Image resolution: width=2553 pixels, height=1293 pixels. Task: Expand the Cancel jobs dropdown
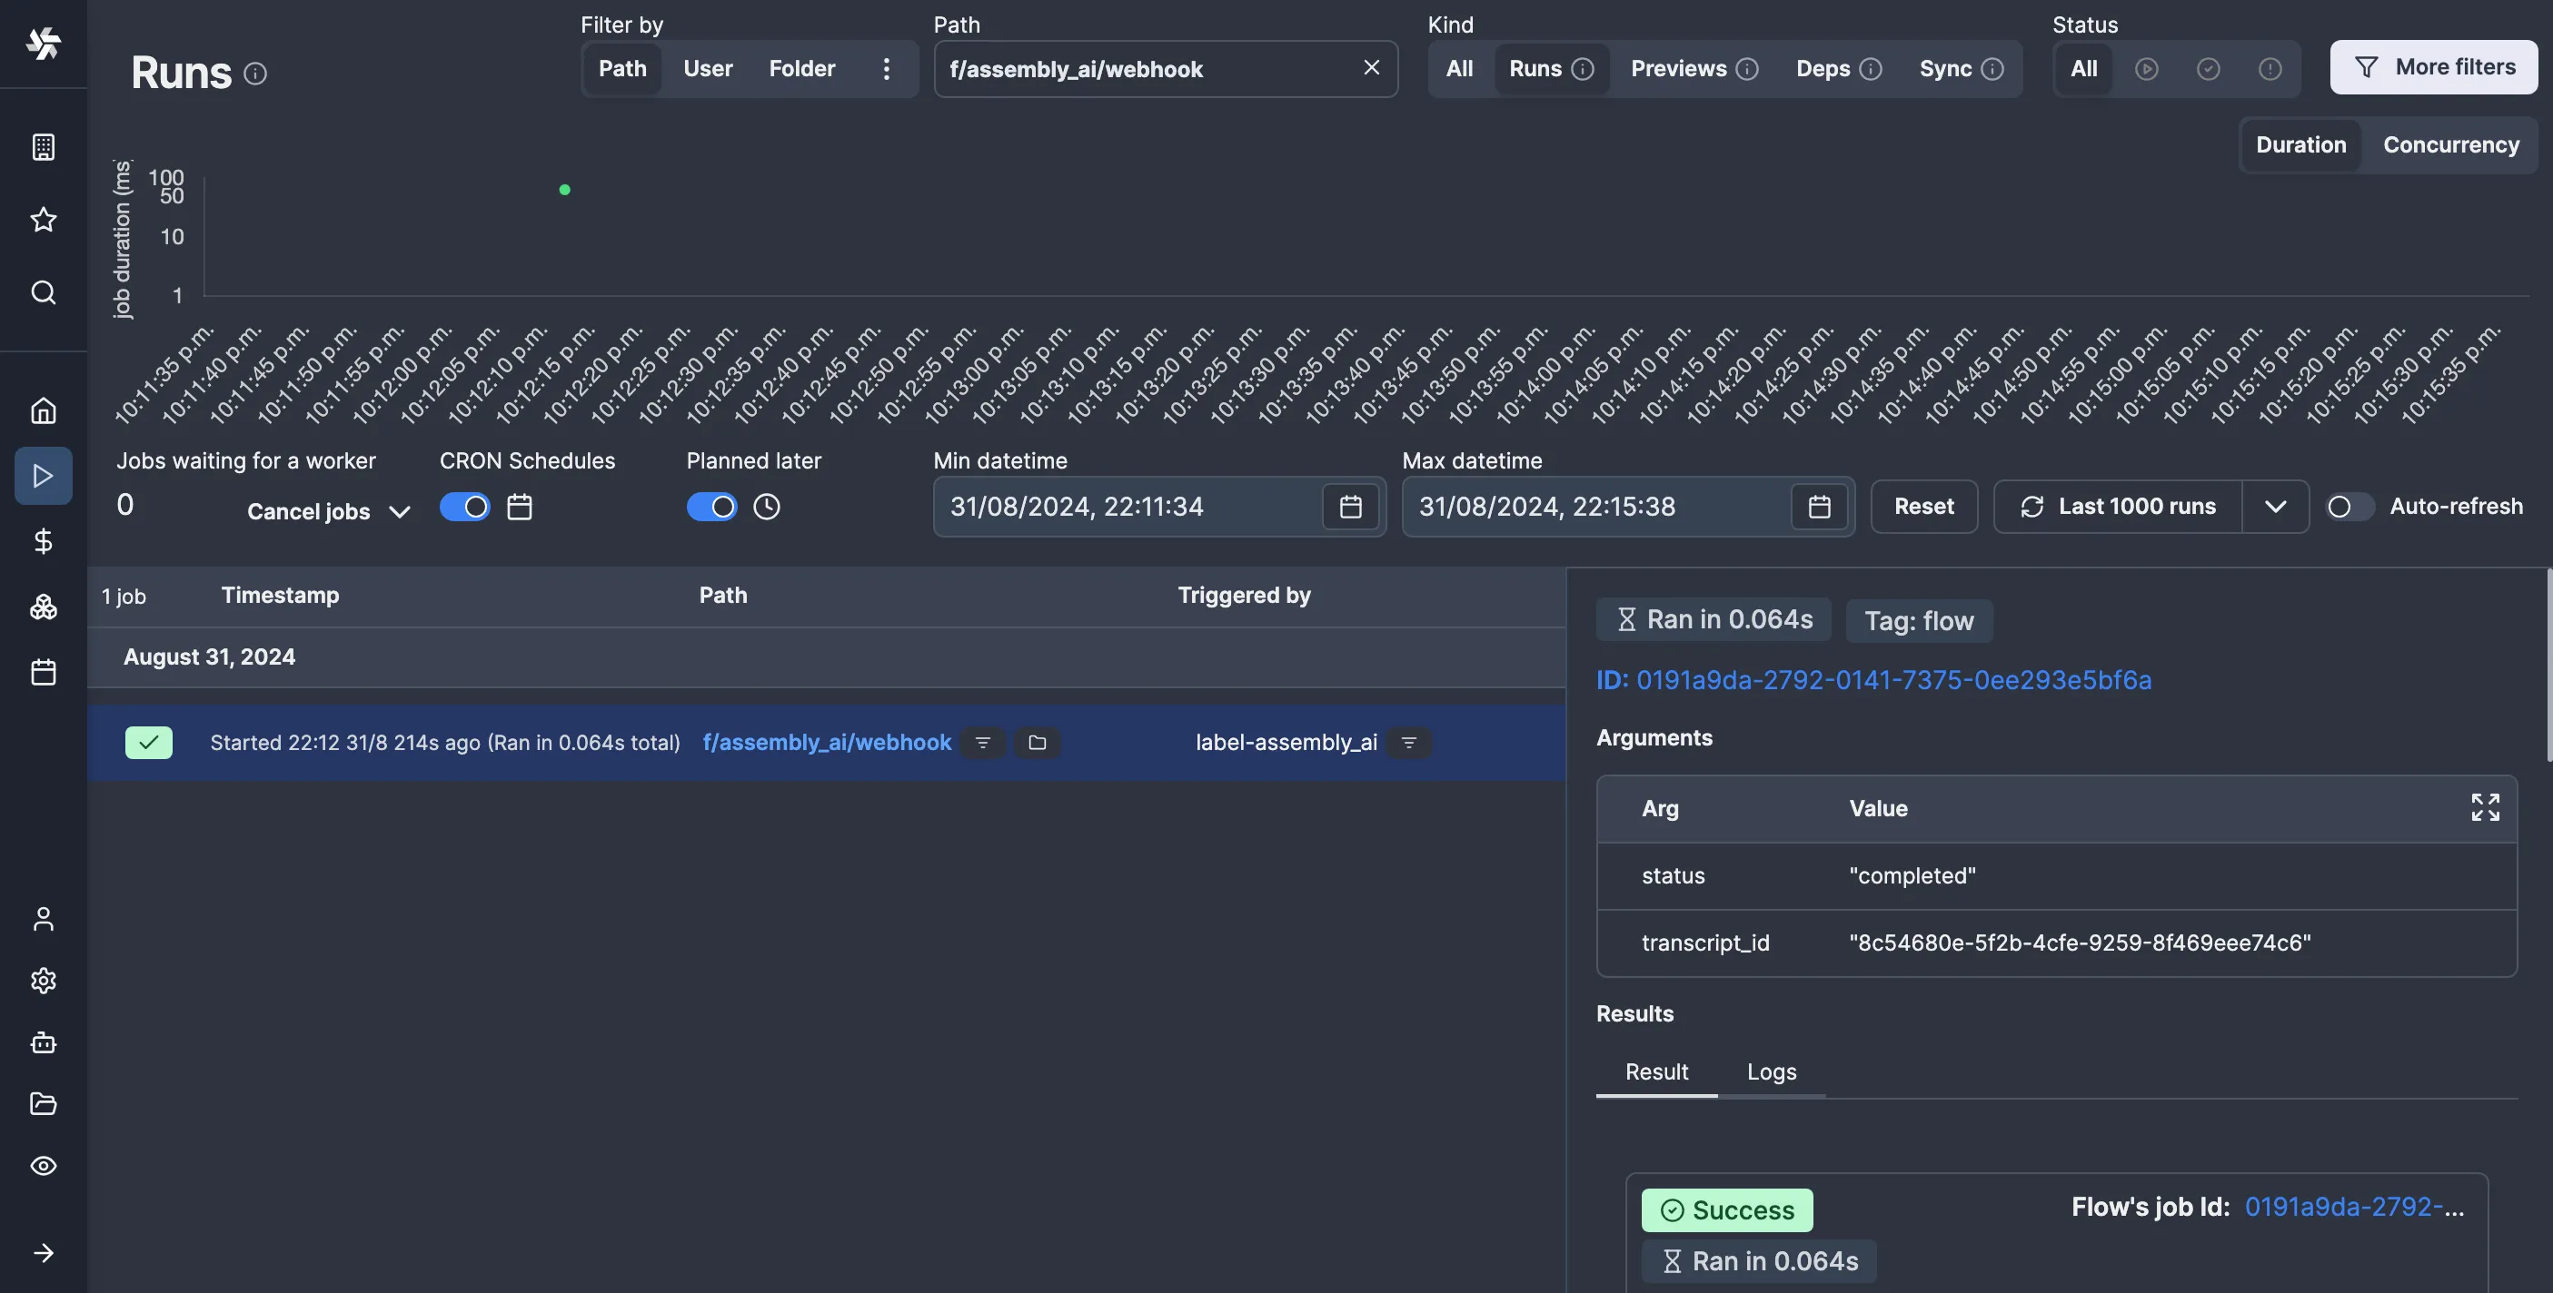pyautogui.click(x=400, y=511)
